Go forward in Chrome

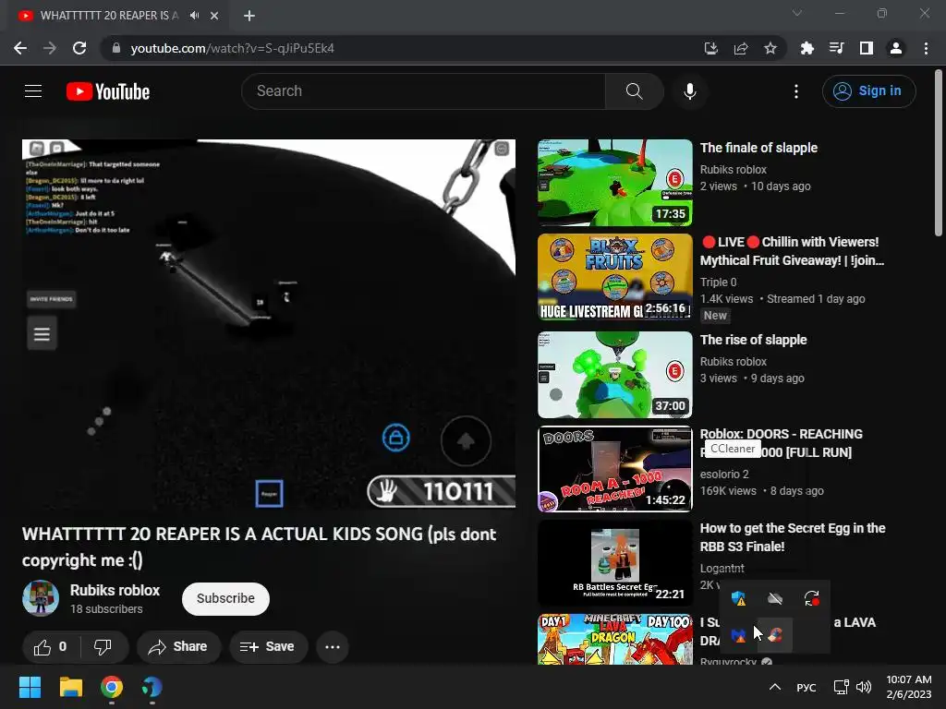(x=50, y=48)
